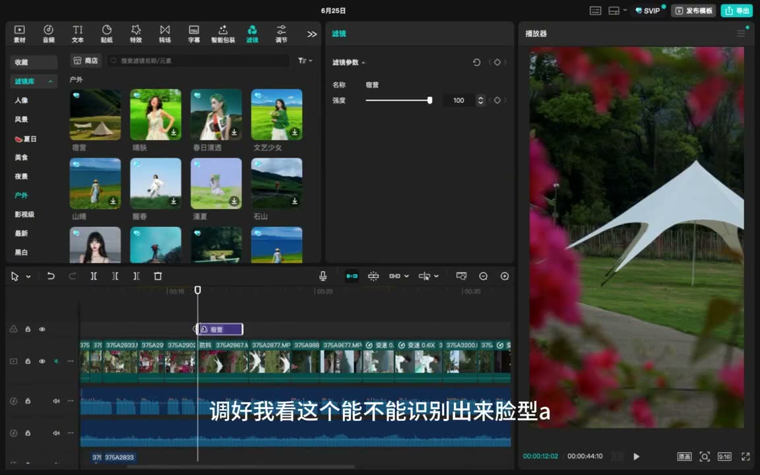Click the intensity value stepper arrows
This screenshot has height=475, width=760.
(x=480, y=100)
